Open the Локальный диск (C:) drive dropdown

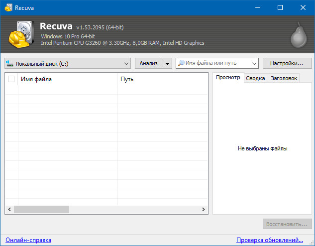click(x=126, y=63)
